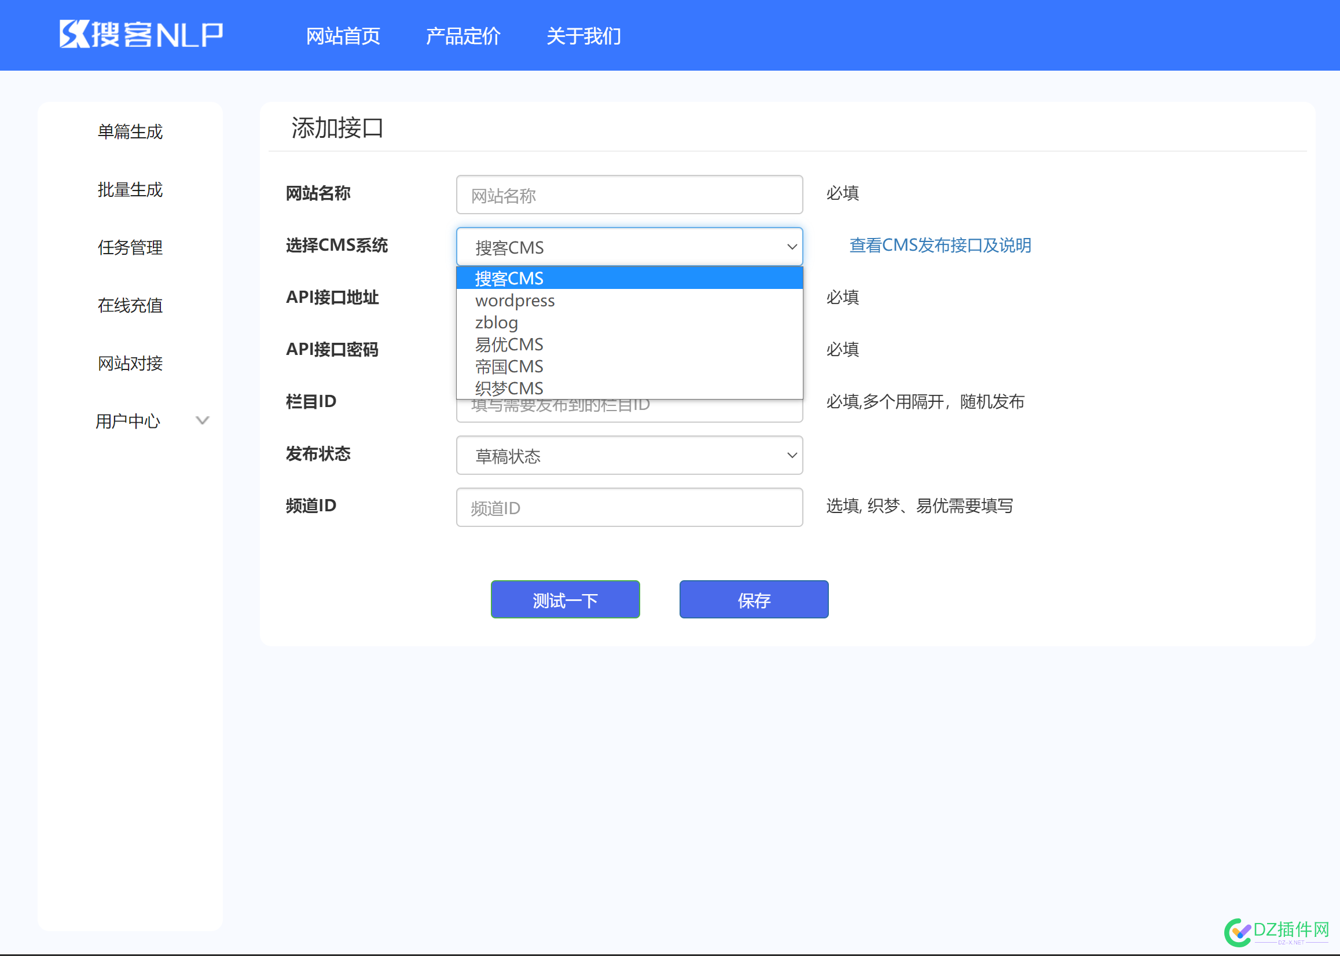Go to 任务管理 in the sidebar
This screenshot has width=1340, height=956.
pos(130,247)
